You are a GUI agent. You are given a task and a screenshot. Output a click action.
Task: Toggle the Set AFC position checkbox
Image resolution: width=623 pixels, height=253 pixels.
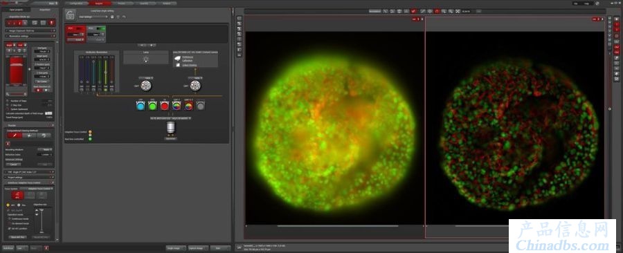9,229
